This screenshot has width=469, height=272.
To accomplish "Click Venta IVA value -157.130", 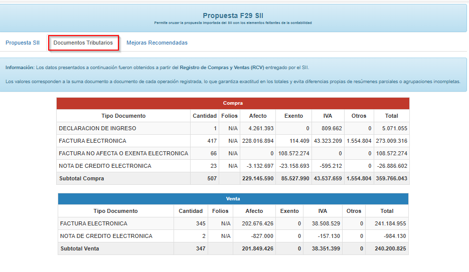I will point(329,236).
